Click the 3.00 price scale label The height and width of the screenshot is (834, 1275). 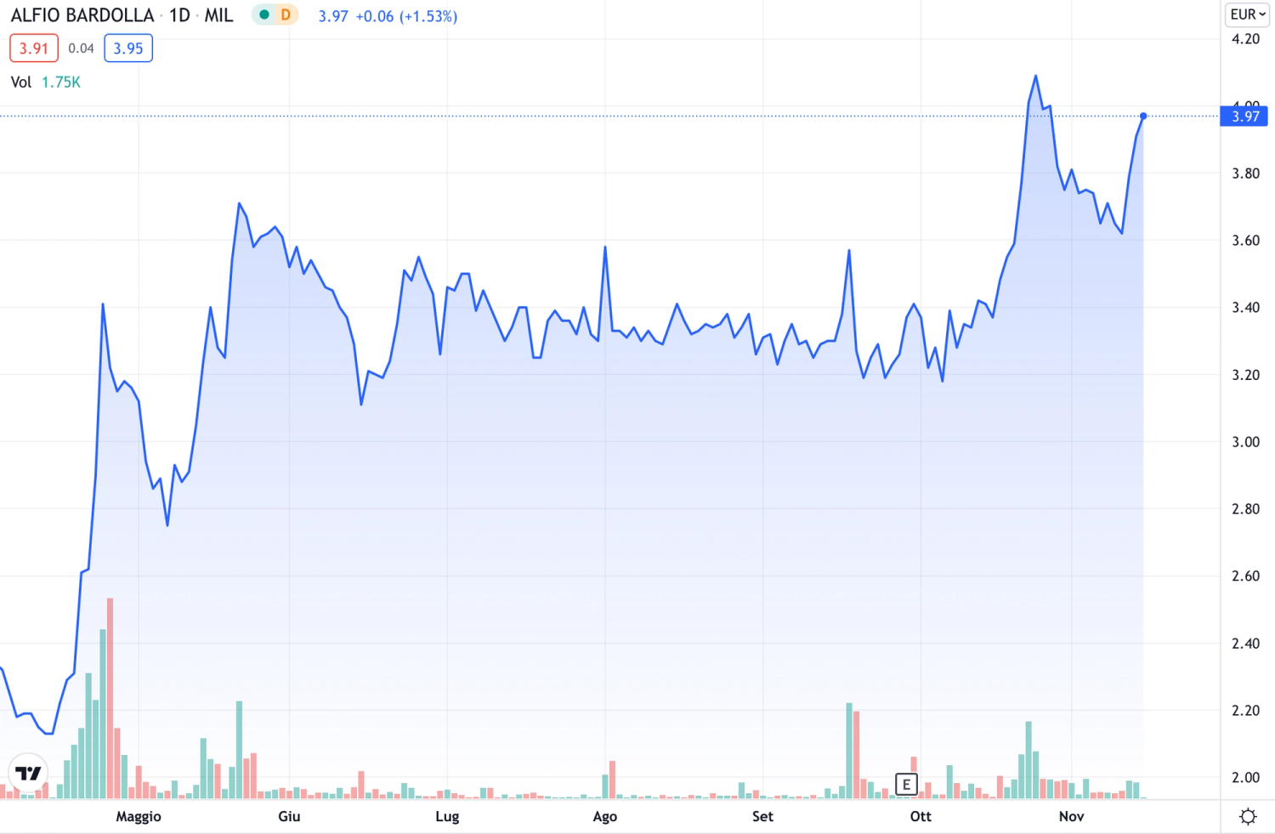point(1246,442)
